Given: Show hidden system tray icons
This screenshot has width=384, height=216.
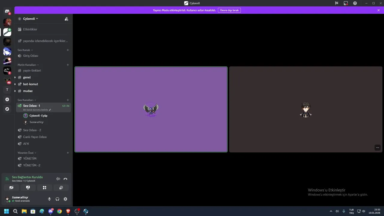Looking at the screenshot, I should (x=331, y=211).
